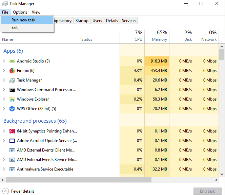Collapse details with Fewer details chevron
225x195 pixels.
(x=6, y=191)
